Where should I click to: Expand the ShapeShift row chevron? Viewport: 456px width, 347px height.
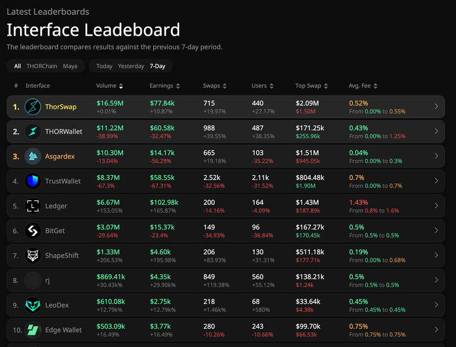click(436, 255)
